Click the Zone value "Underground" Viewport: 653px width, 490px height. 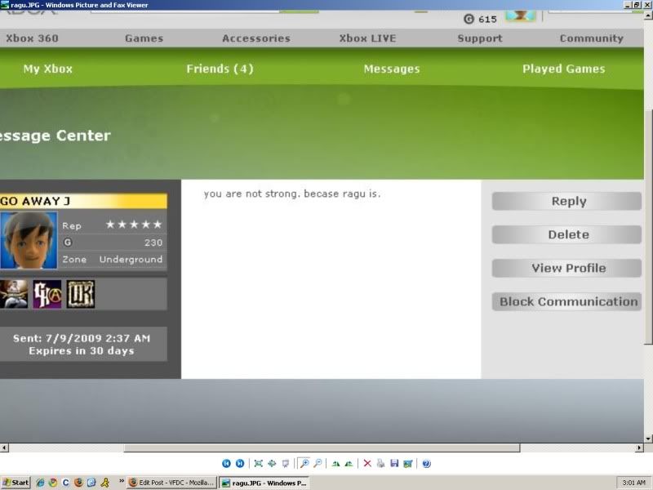pos(131,259)
